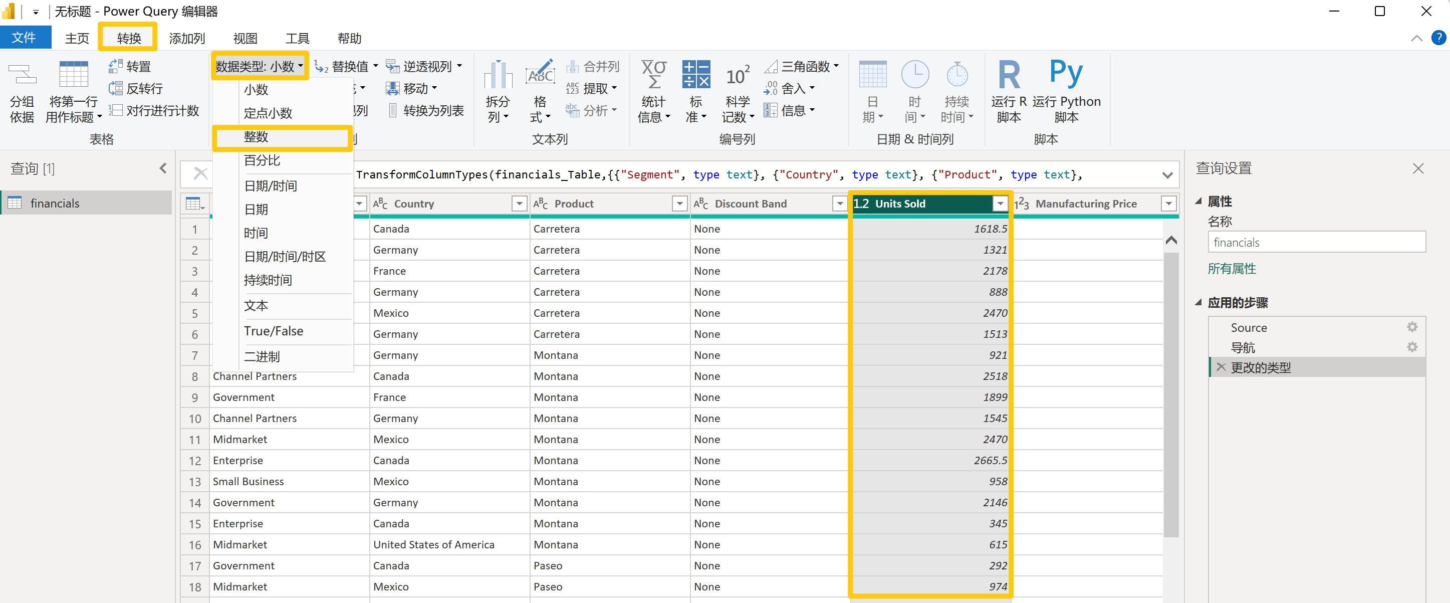
Task: Open the Country column filter dropdown
Action: click(x=519, y=203)
